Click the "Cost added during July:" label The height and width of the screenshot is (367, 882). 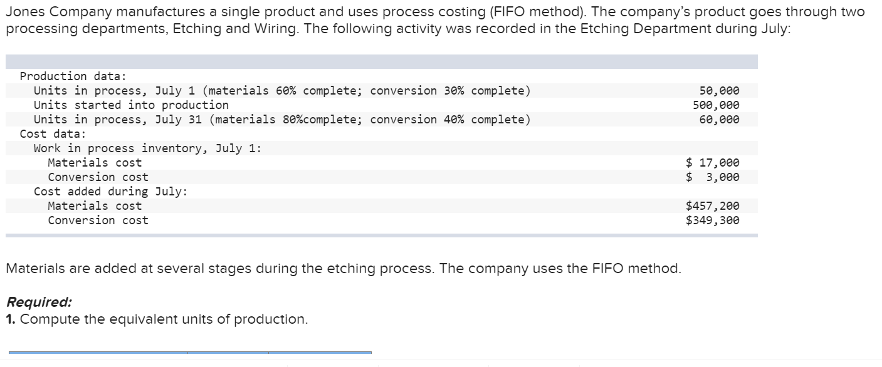pyautogui.click(x=110, y=191)
